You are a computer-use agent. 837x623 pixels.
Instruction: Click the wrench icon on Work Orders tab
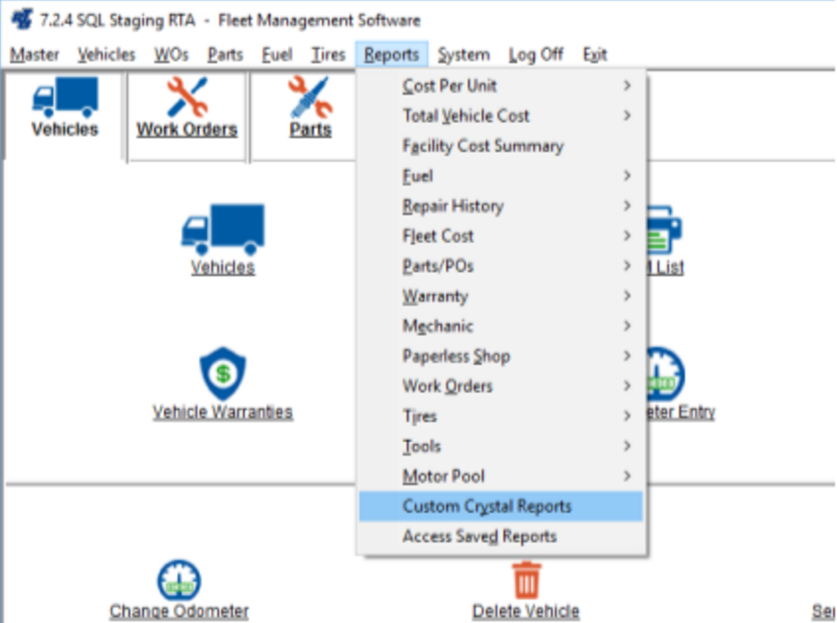point(187,96)
